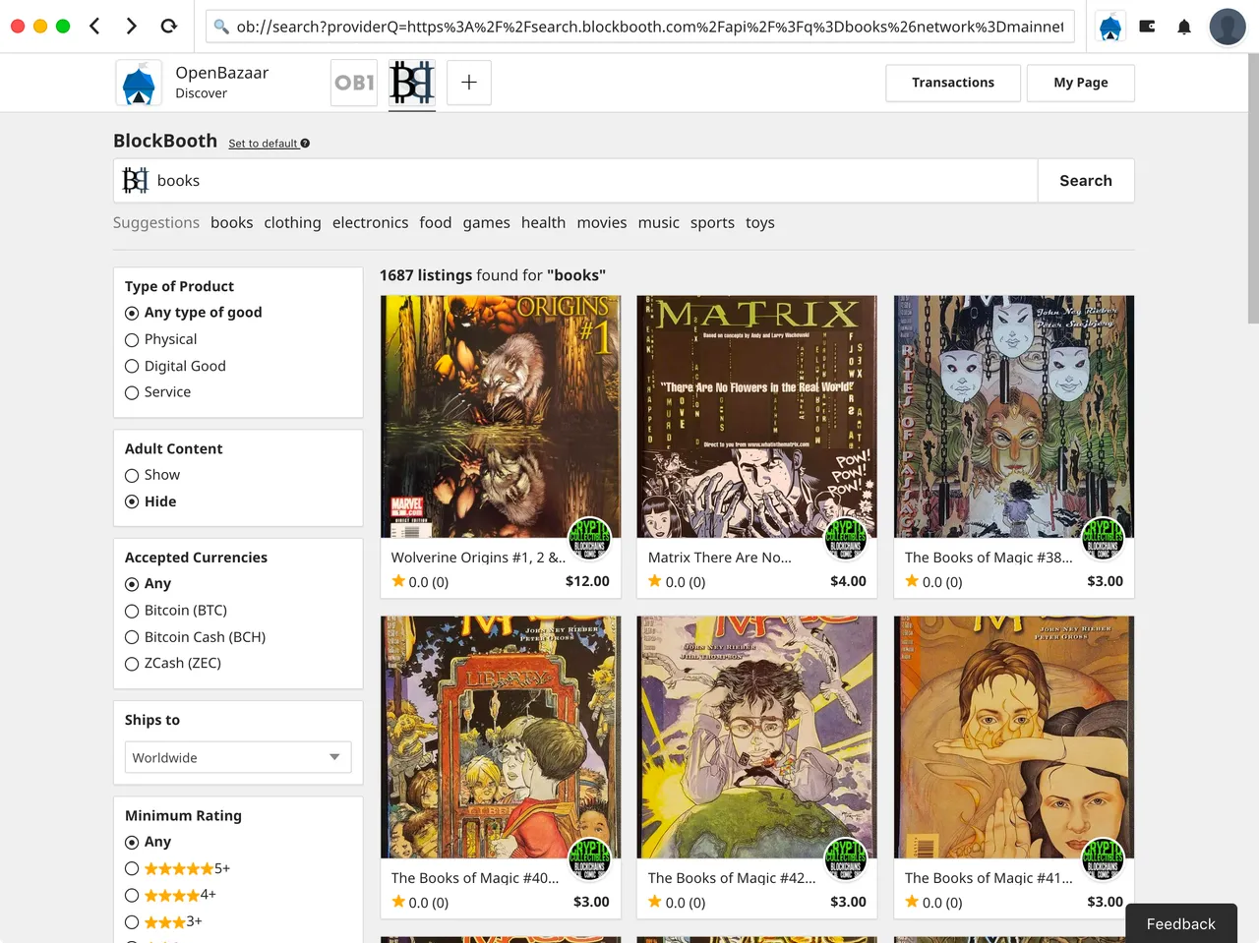Click the books suggestion
The width and height of the screenshot is (1259, 943).
[x=232, y=223]
